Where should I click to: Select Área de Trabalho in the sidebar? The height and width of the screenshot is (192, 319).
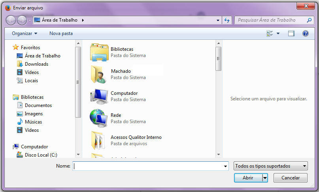point(43,56)
